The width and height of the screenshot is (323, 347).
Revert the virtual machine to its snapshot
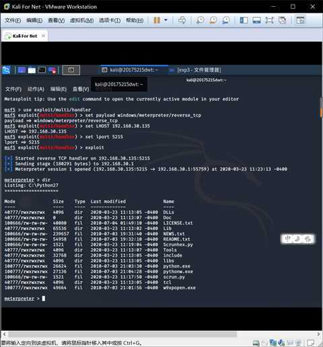[213, 20]
